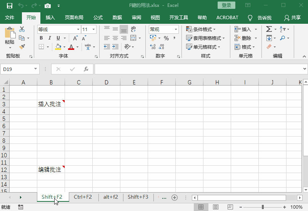Increase decimal places

153,47
